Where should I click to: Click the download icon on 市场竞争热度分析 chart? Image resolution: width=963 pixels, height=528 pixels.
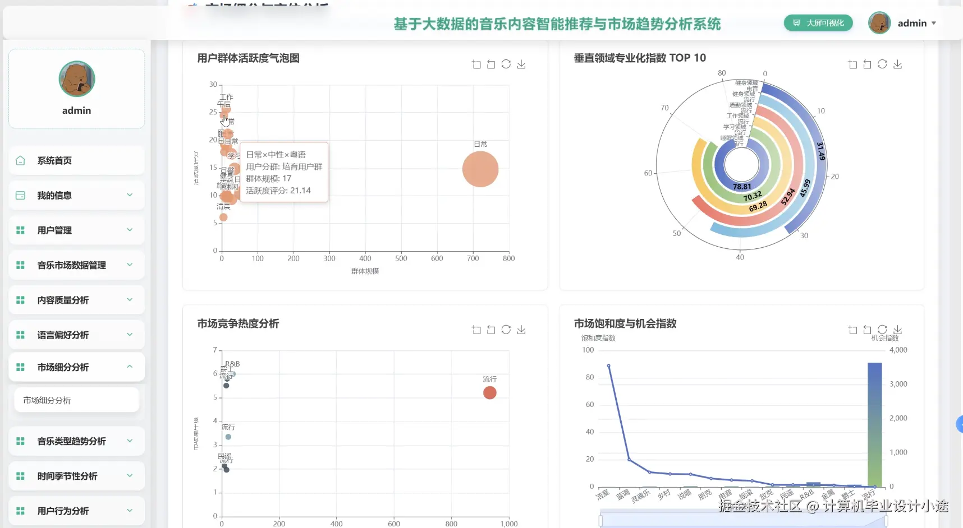[x=521, y=330]
